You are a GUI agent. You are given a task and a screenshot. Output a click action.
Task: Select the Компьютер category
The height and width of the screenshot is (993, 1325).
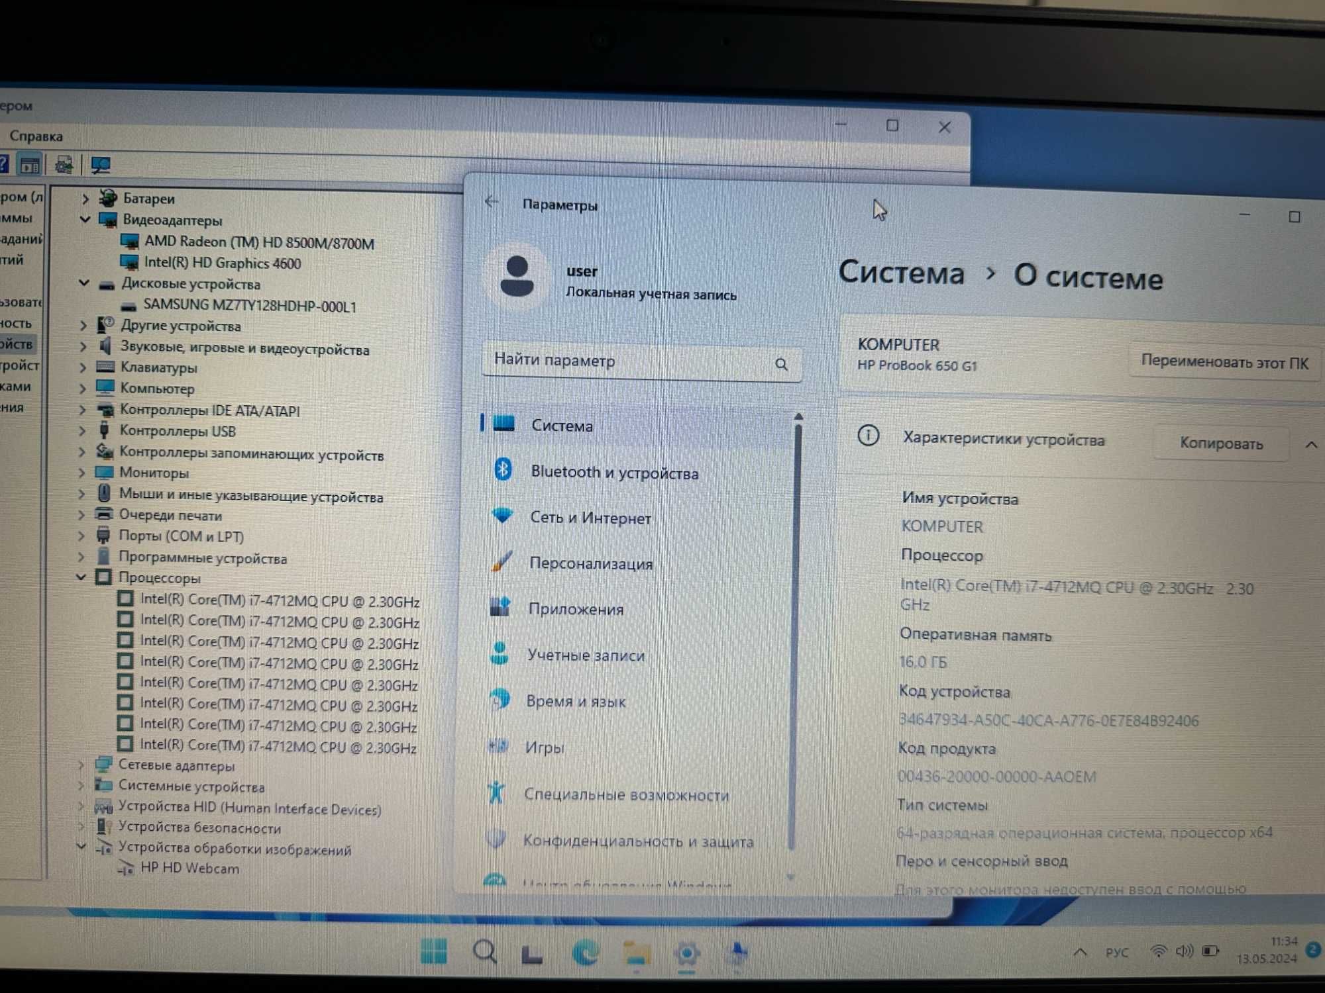click(157, 389)
